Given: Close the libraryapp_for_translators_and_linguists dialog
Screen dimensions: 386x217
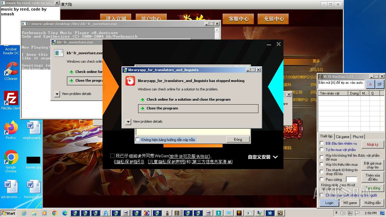Looking at the screenshot, I should point(258,70).
